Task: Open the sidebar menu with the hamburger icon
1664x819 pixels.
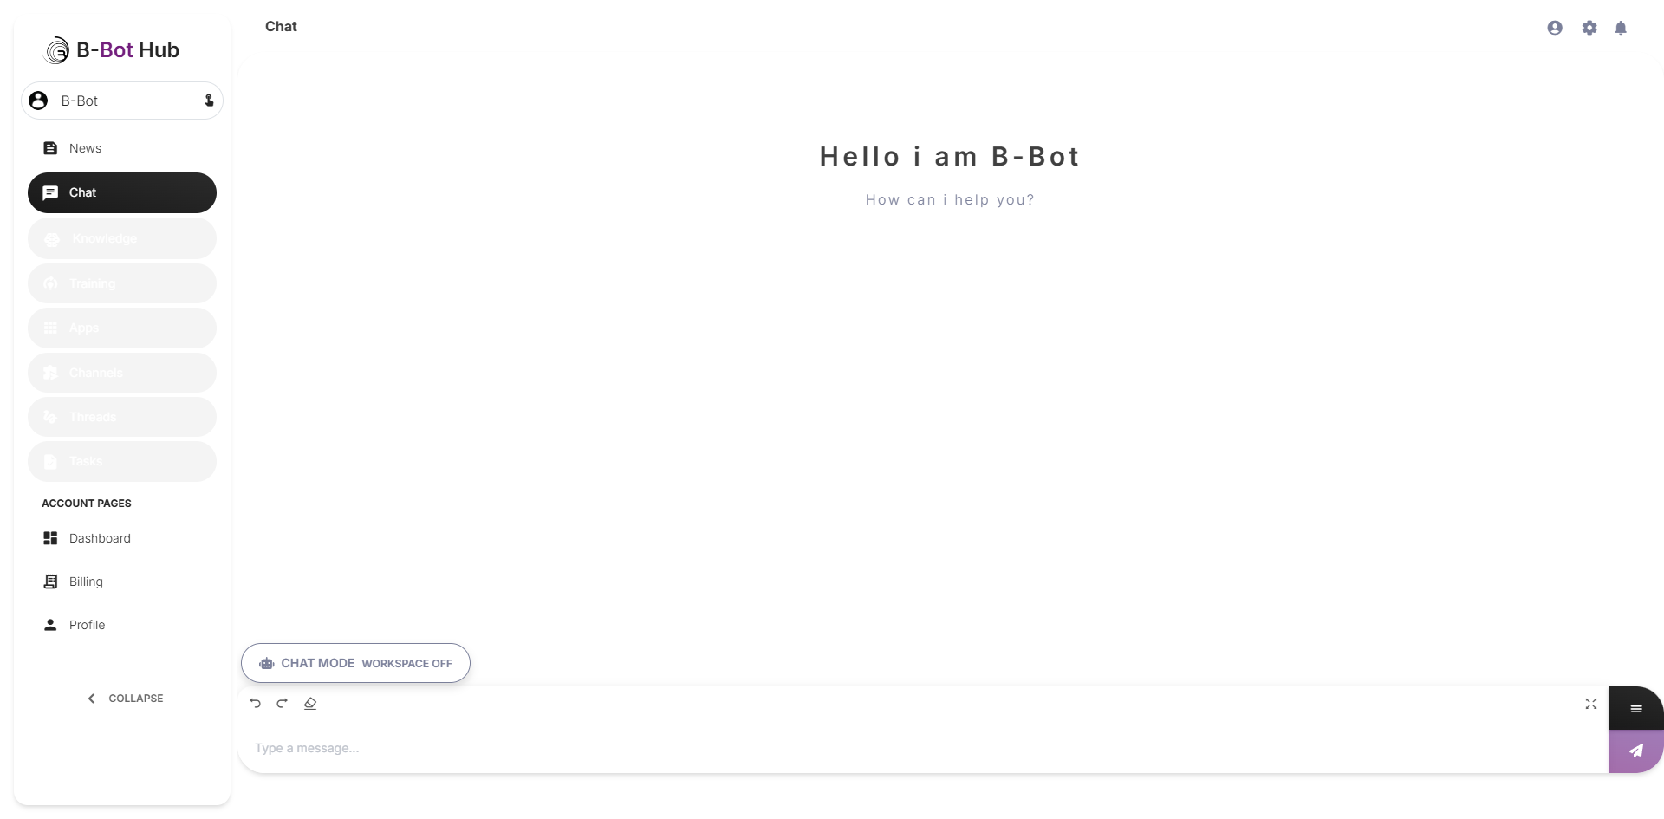Action: click(x=1635, y=708)
